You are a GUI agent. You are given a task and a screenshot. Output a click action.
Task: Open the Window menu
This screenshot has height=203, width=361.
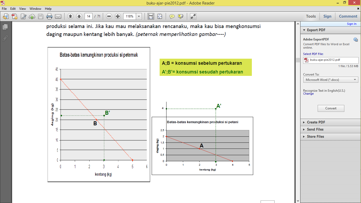tap(35, 9)
